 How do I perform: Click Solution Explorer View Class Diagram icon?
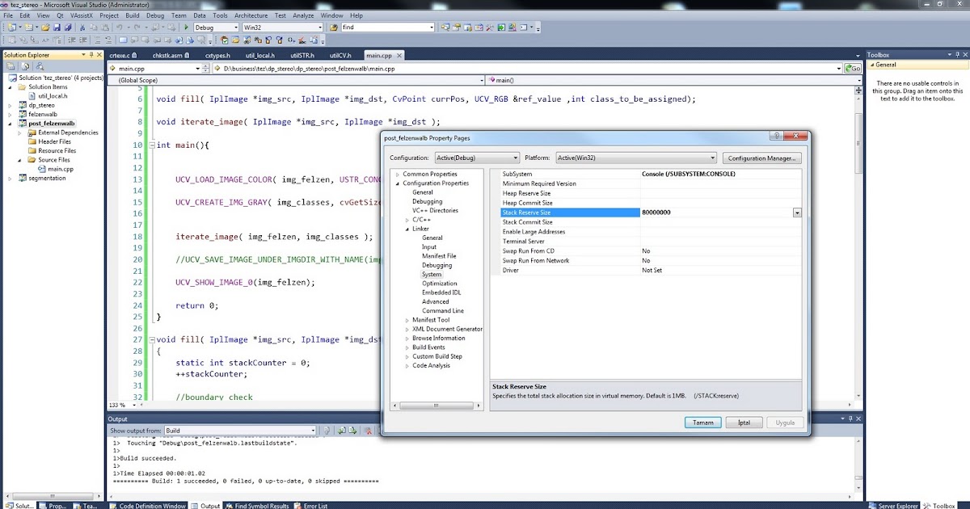click(x=40, y=66)
